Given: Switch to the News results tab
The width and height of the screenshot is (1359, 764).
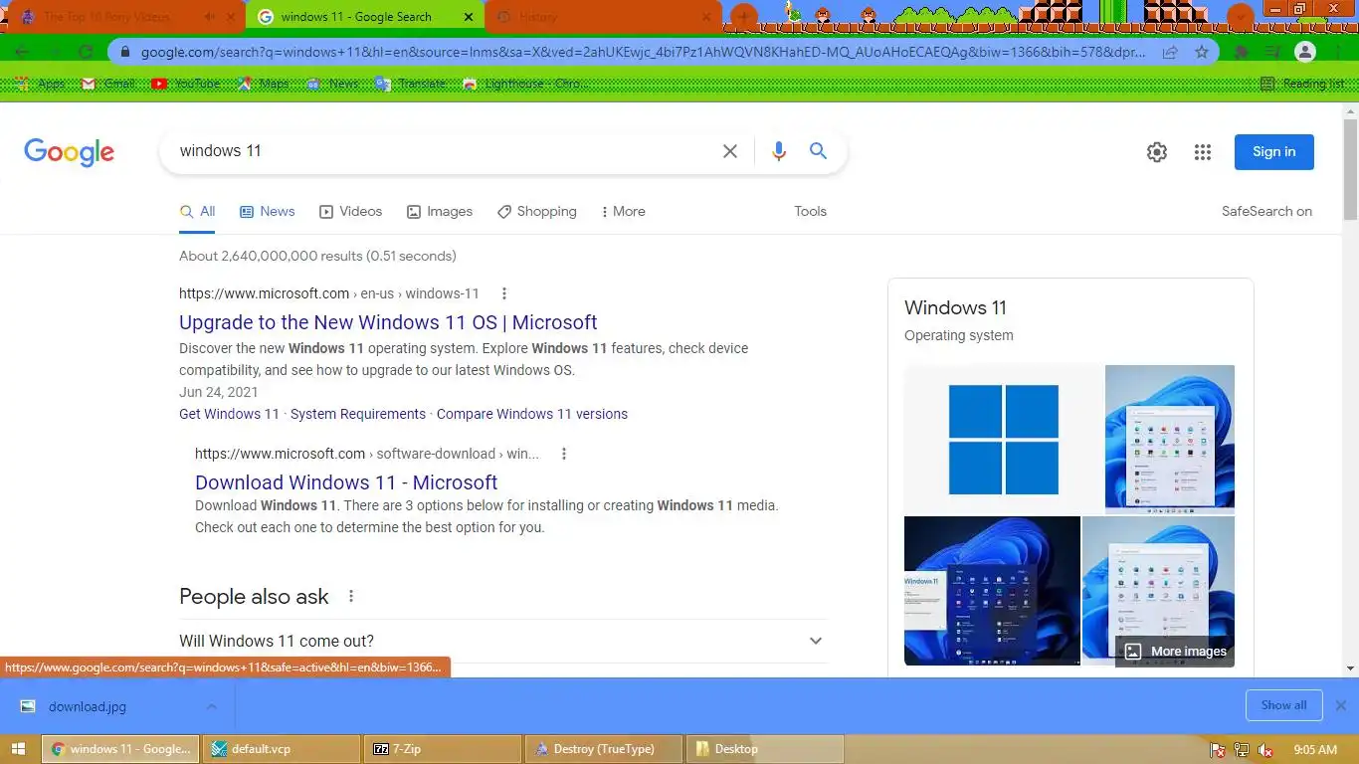Looking at the screenshot, I should click(x=267, y=211).
